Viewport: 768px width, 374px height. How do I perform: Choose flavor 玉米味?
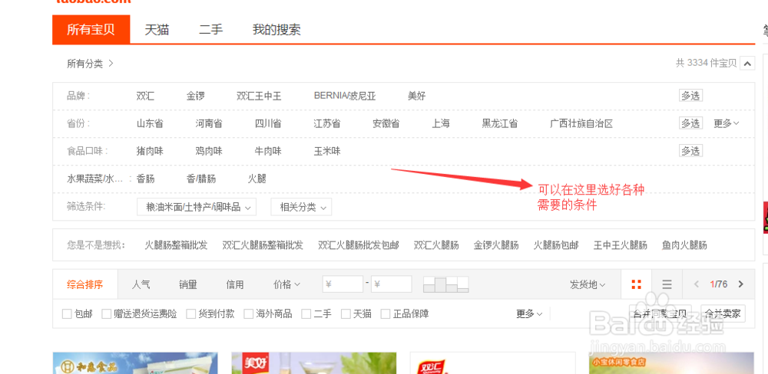click(327, 151)
